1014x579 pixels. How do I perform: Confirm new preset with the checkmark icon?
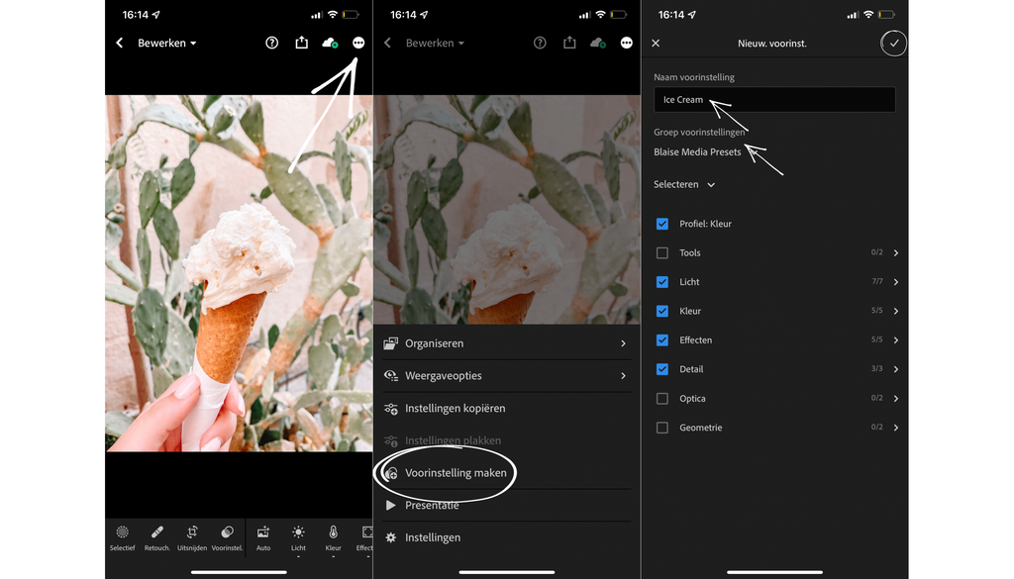(x=894, y=44)
